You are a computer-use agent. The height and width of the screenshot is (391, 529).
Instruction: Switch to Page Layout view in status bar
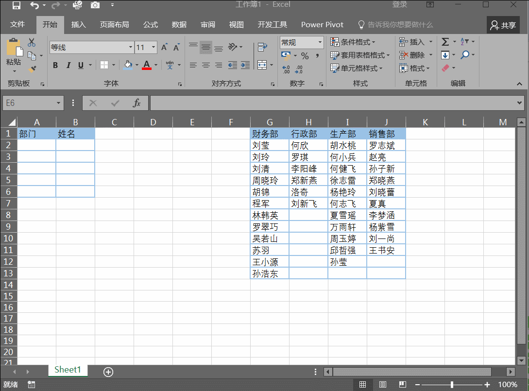(383, 385)
